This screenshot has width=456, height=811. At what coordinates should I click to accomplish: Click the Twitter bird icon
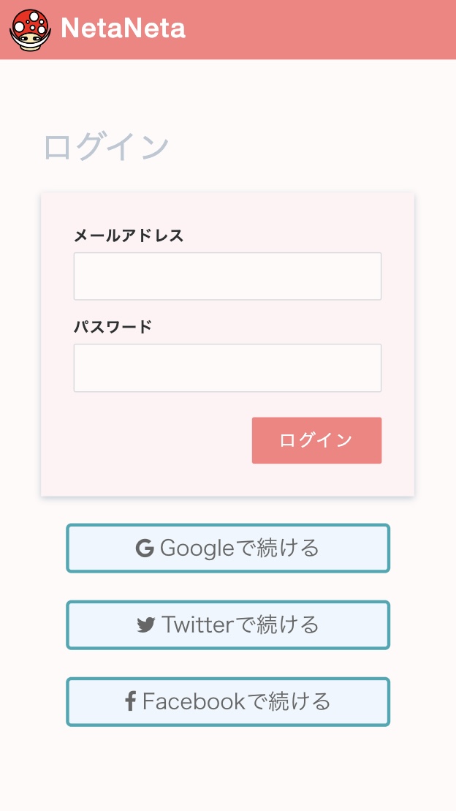tap(146, 625)
